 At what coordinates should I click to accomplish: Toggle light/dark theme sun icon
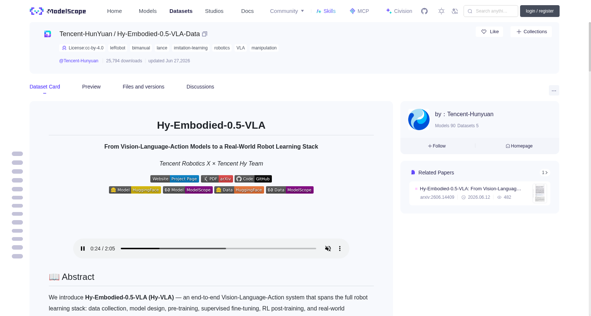[x=441, y=11]
